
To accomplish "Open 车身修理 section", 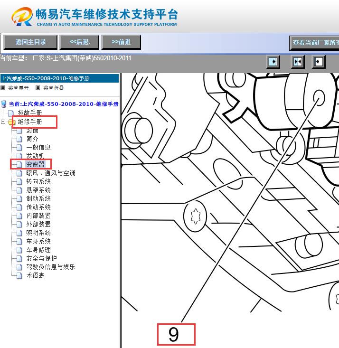I will (x=38, y=250).
